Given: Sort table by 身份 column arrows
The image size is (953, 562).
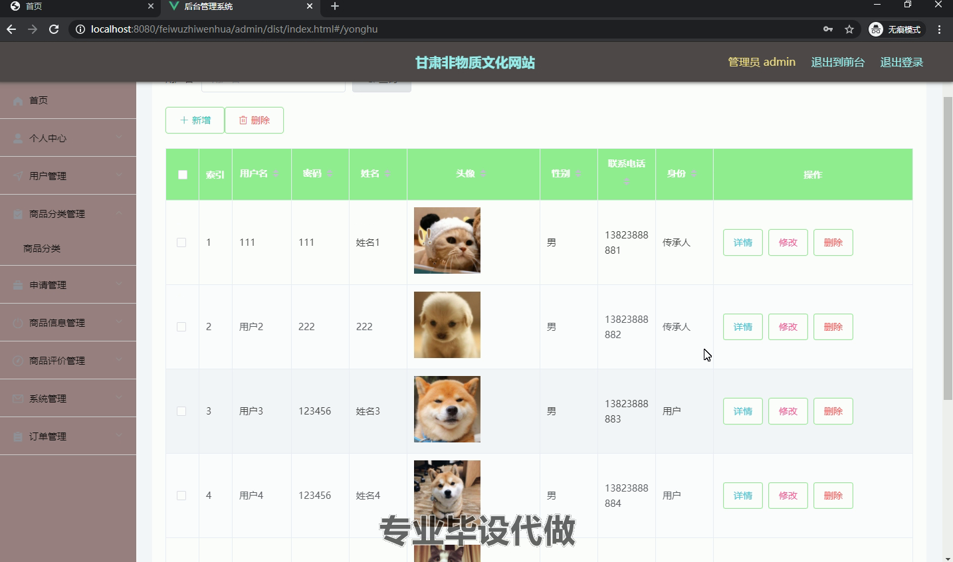Looking at the screenshot, I should click(x=693, y=173).
